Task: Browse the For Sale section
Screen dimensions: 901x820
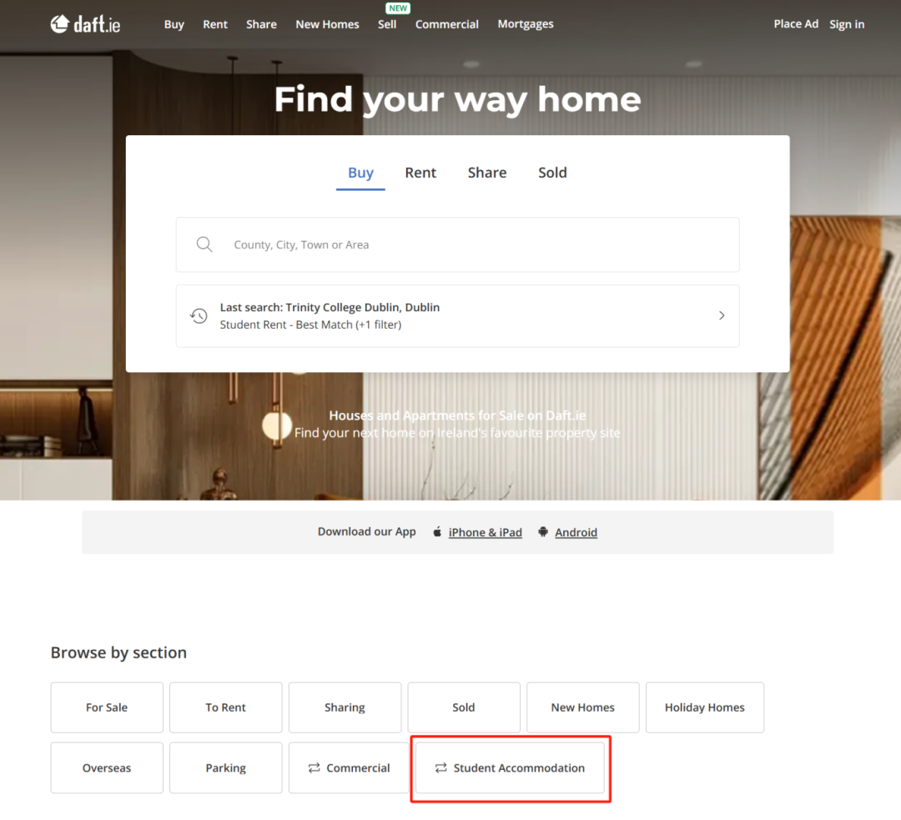Action: (107, 707)
